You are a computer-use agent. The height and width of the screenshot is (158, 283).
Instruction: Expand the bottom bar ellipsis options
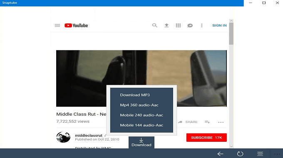(x=277, y=154)
